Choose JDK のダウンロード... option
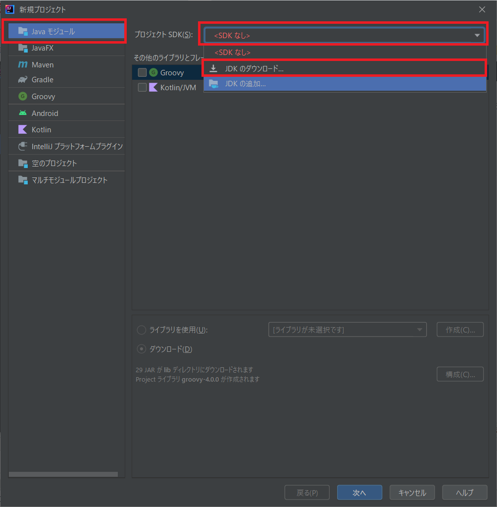 [345, 68]
